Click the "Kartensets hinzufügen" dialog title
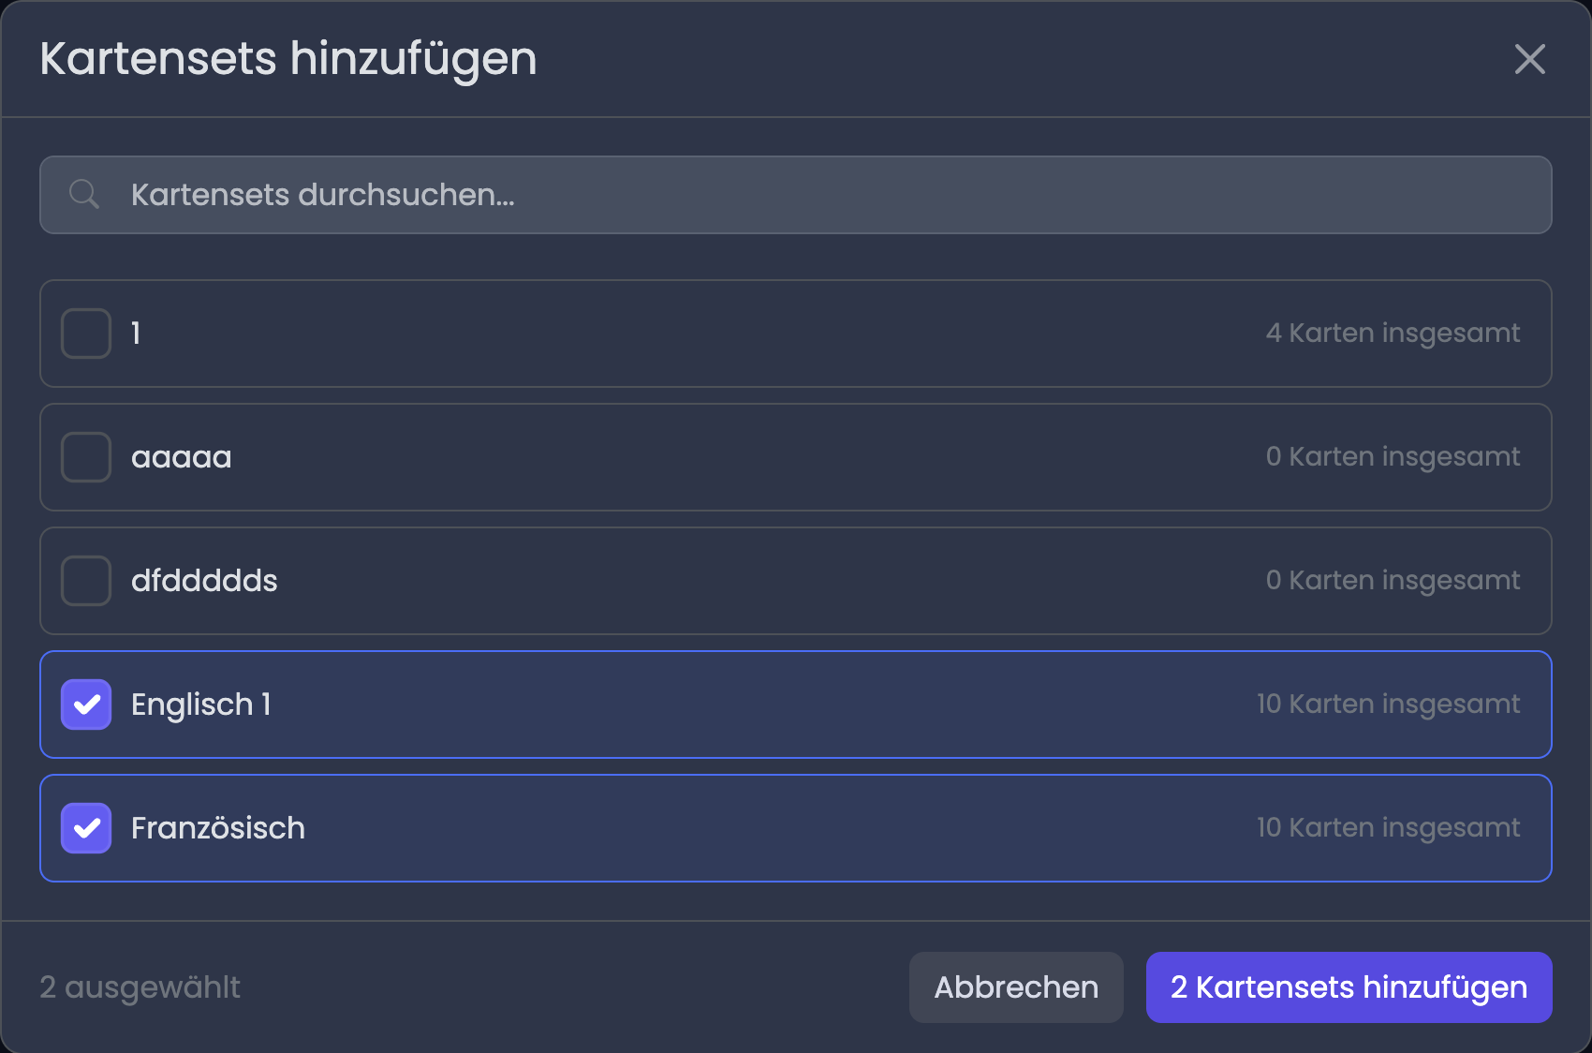Image resolution: width=1592 pixels, height=1053 pixels. pyautogui.click(x=288, y=59)
